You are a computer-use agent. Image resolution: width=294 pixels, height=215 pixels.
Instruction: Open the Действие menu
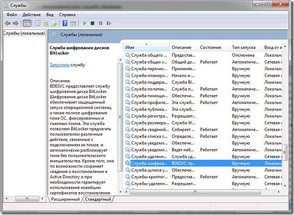pos(32,15)
